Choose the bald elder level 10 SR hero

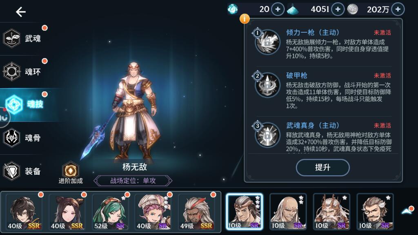(288, 212)
